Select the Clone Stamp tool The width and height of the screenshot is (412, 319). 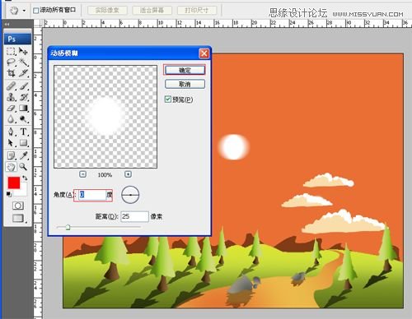11,97
